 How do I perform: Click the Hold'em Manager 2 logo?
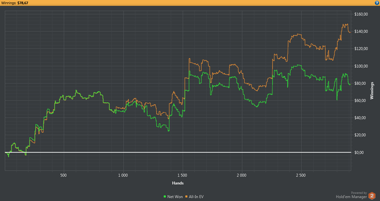click(371, 196)
